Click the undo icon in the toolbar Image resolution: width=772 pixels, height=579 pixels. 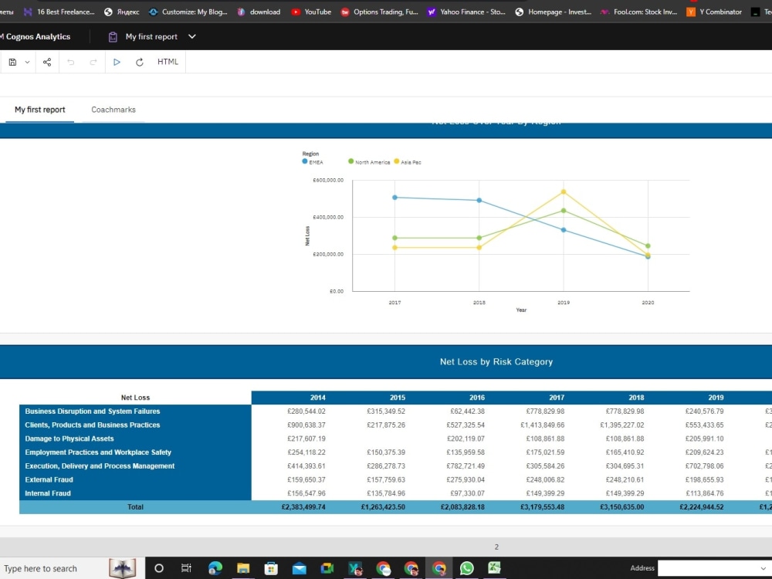(71, 62)
